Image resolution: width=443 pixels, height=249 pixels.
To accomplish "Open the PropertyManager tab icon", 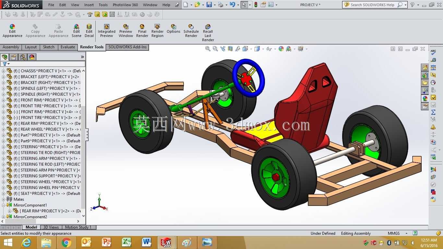I will [13, 57].
